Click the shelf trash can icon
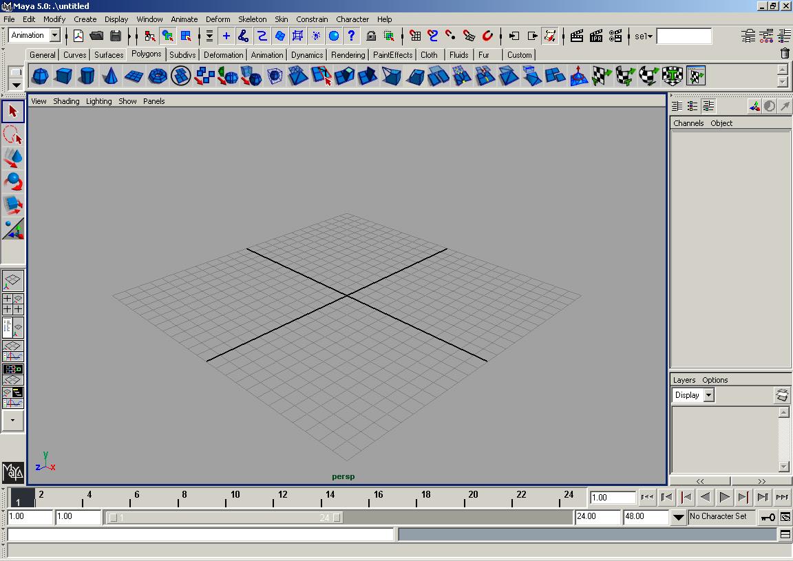Screen dimensions: 793x561 785,53
